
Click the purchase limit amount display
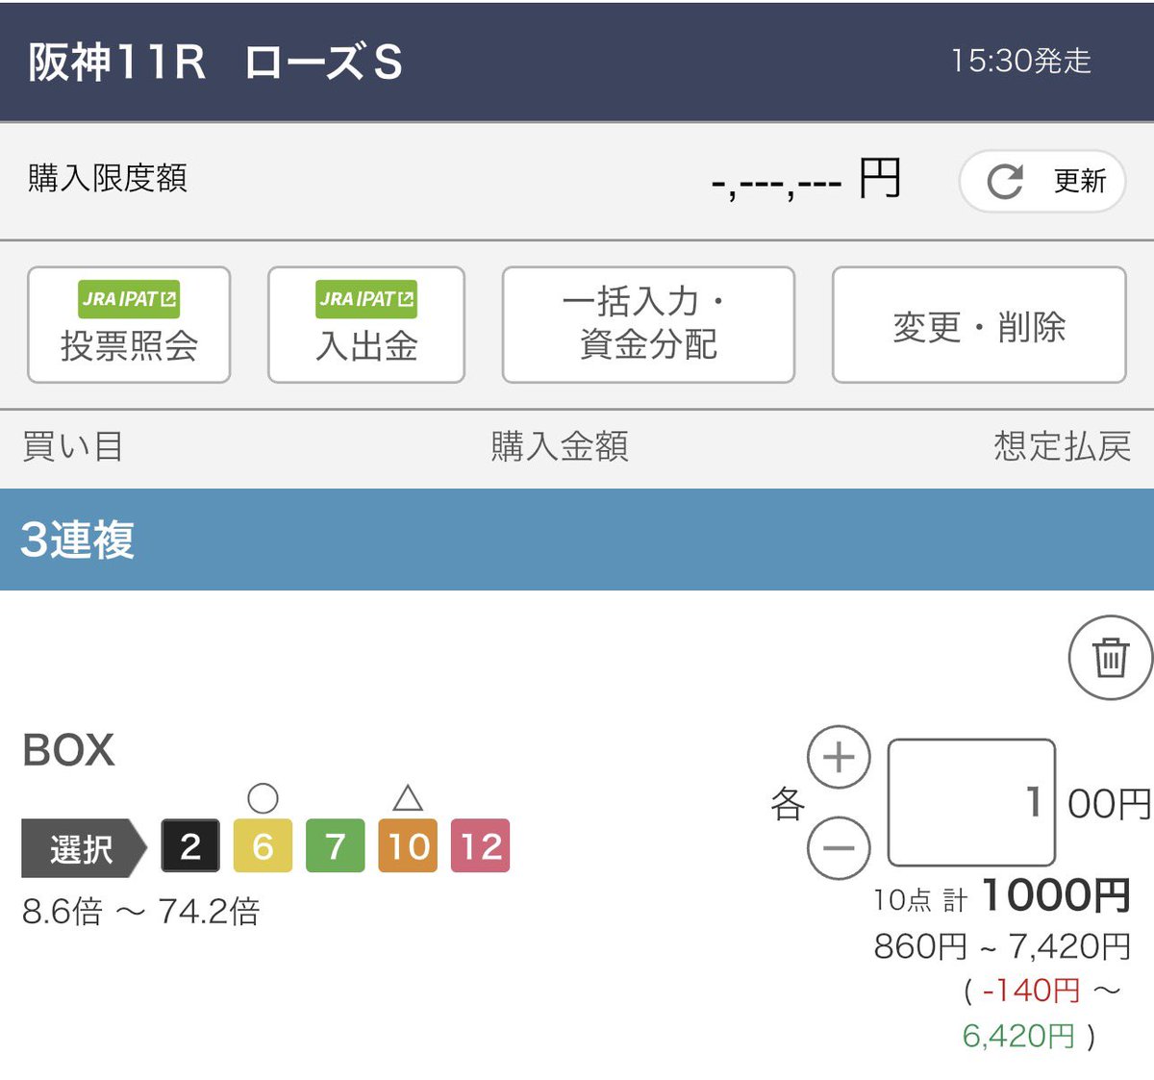[x=806, y=179]
